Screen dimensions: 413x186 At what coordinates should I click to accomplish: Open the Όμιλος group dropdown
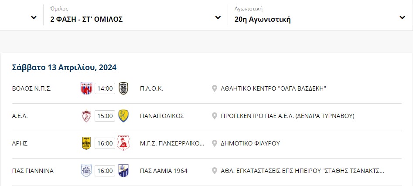point(136,15)
